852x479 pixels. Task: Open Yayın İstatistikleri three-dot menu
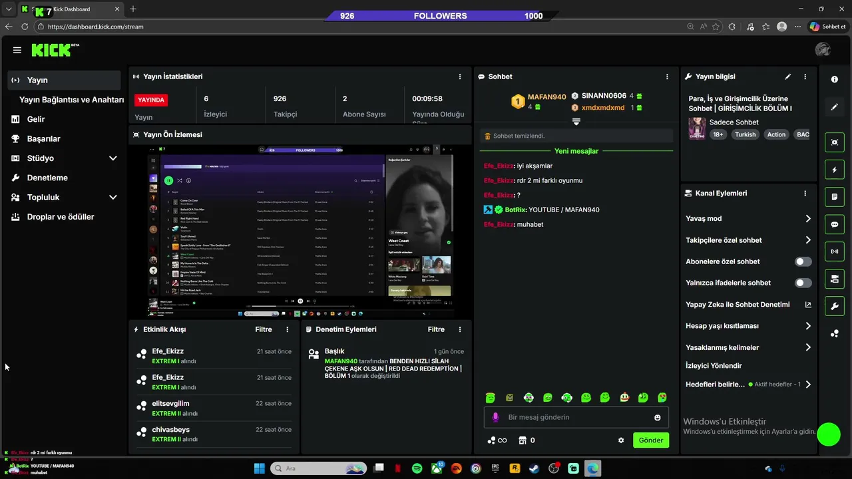pos(459,77)
